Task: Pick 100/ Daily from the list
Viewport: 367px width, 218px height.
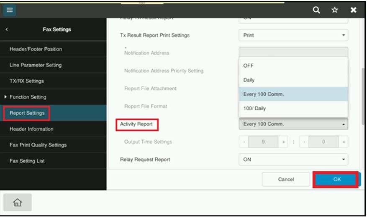Action: pos(293,109)
